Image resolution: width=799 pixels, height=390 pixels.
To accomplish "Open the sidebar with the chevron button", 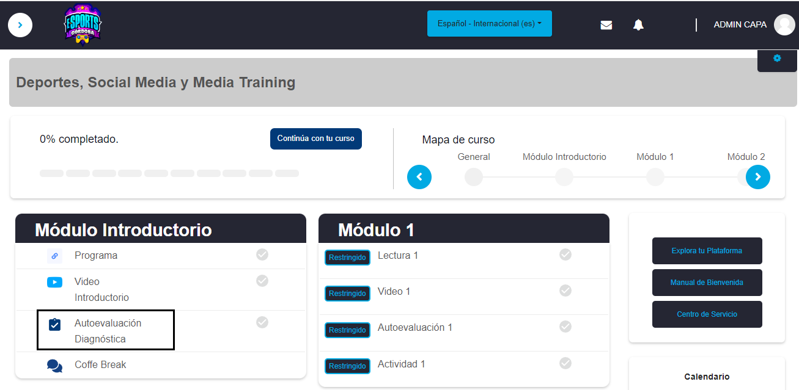I will [20, 25].
